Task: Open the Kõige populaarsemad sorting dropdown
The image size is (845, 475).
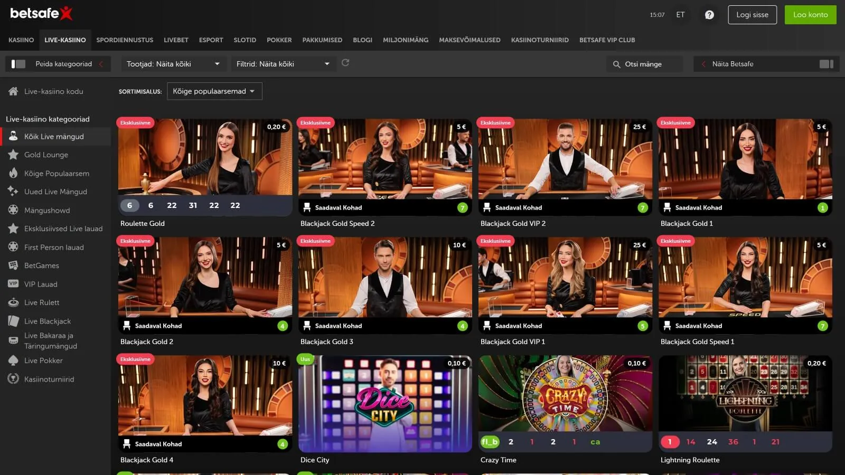Action: click(x=214, y=91)
